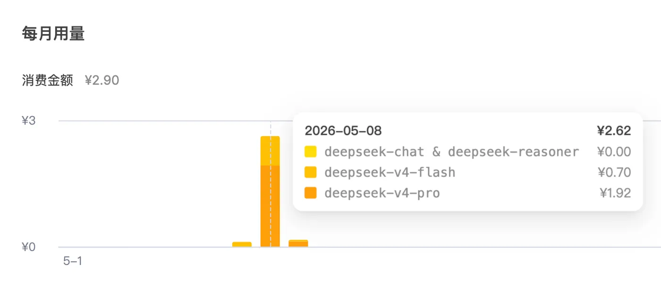Viewport: 661px width, 286px height.
Task: Click the yellow deepseek-chat & deepseek-reasoner legend swatch
Action: (311, 151)
